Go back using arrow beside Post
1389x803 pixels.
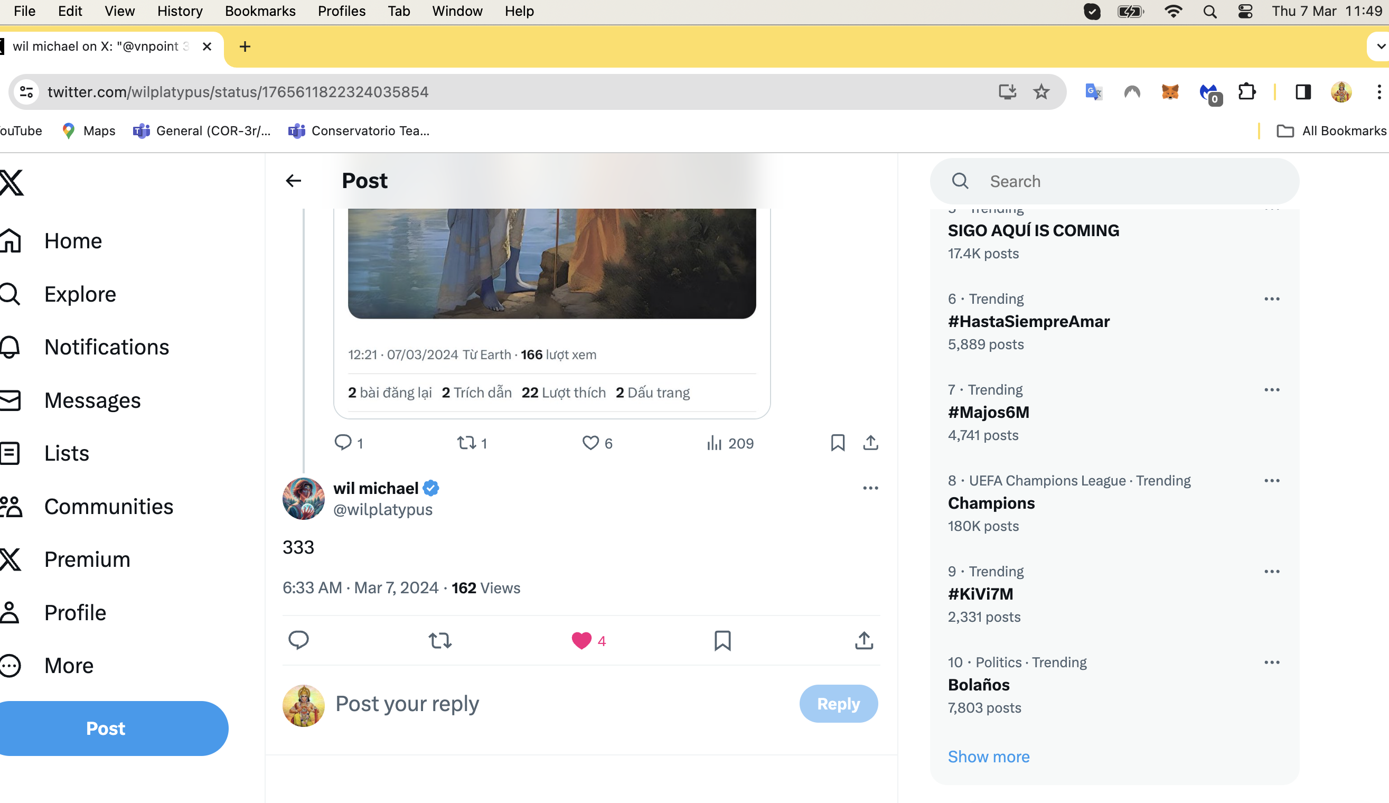coord(293,181)
